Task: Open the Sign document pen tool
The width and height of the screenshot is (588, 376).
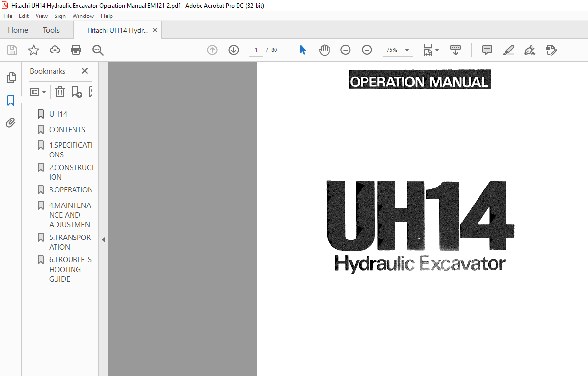Action: [530, 50]
